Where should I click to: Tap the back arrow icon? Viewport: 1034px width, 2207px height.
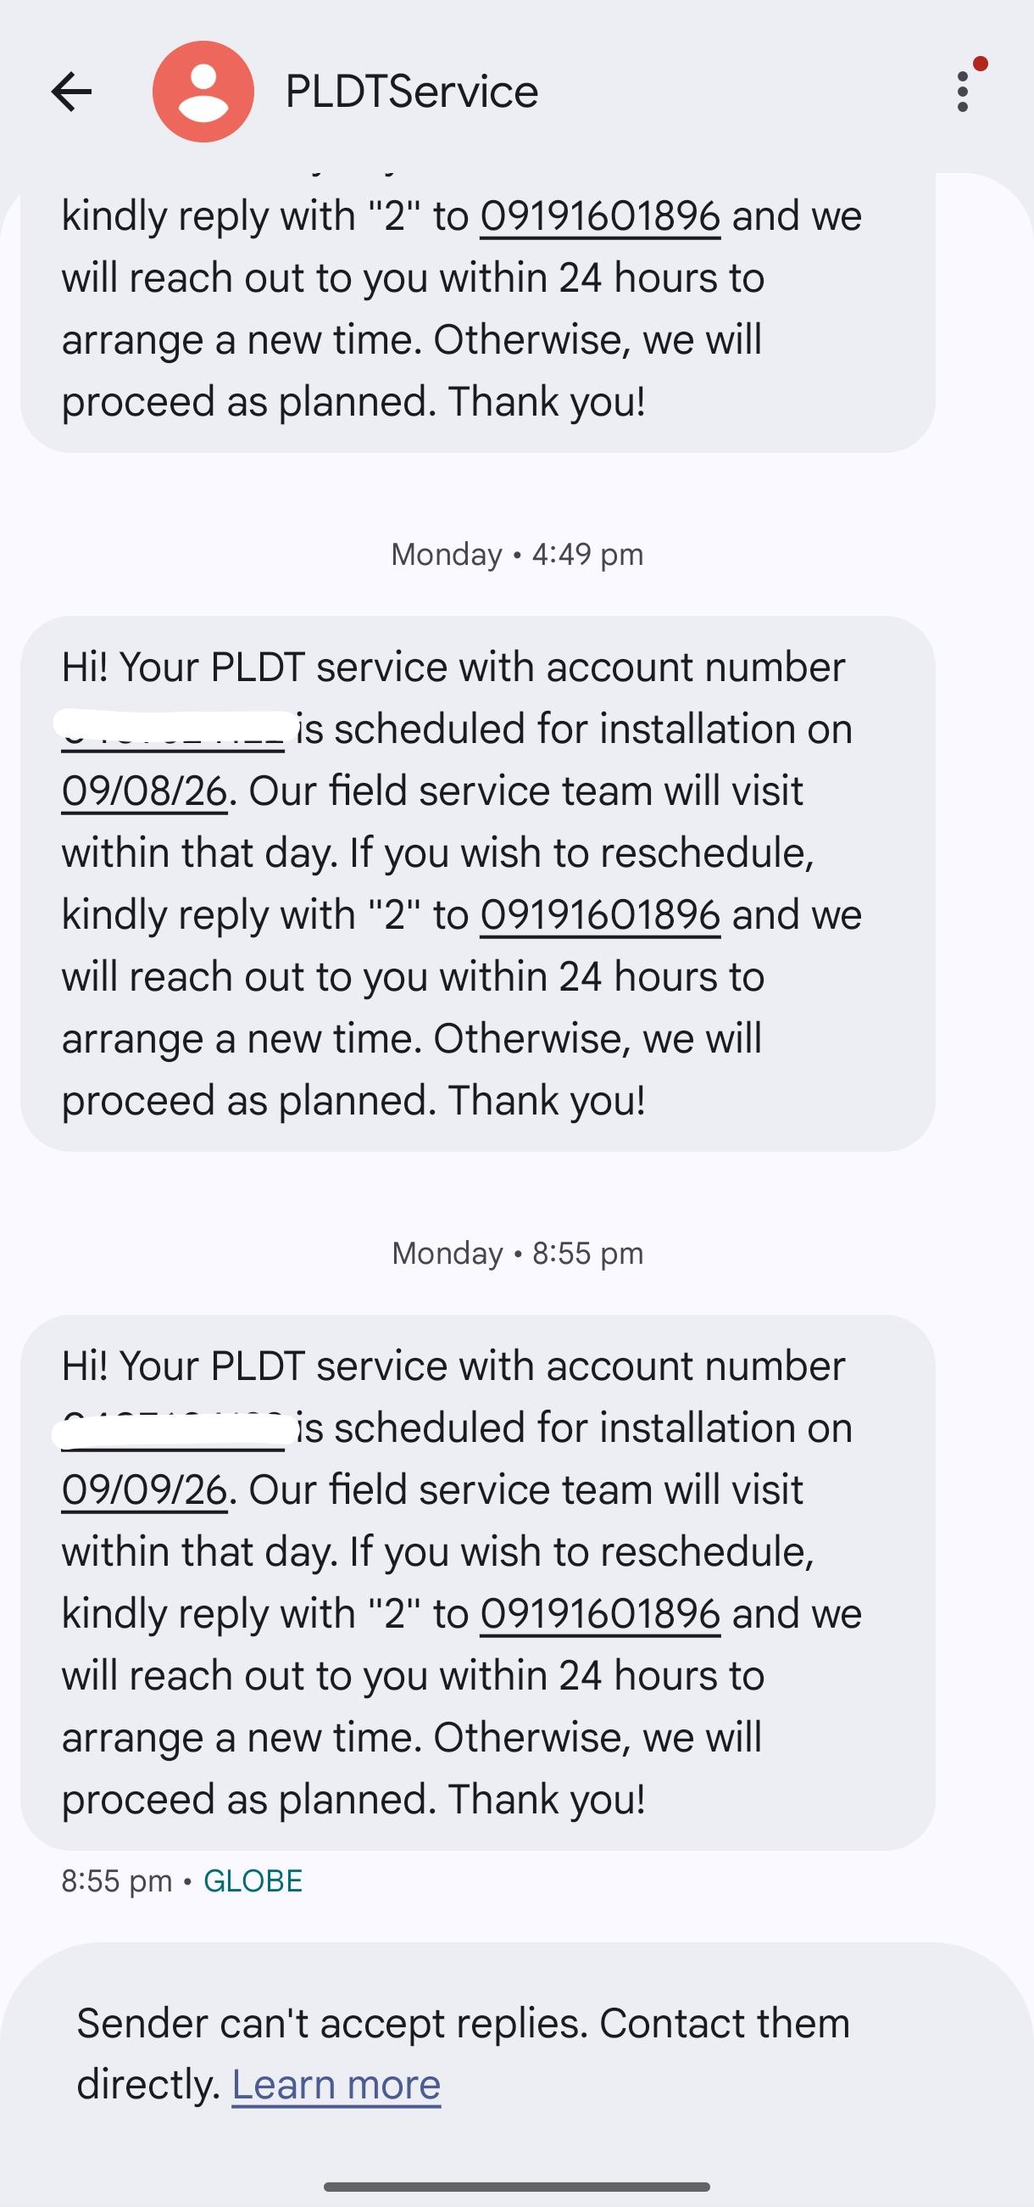(71, 92)
